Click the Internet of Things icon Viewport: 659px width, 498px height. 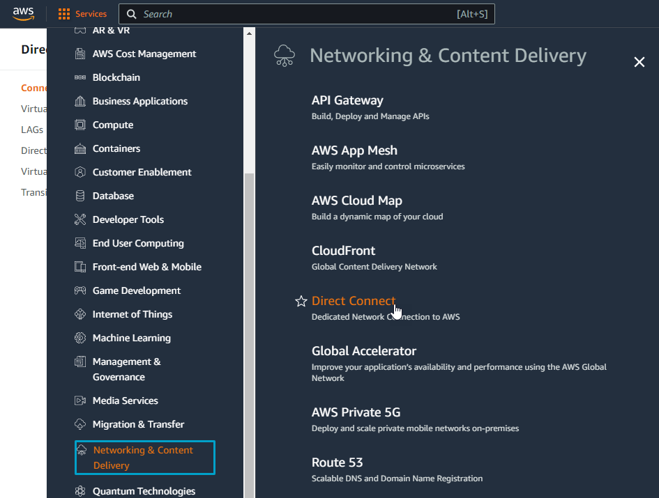(80, 314)
